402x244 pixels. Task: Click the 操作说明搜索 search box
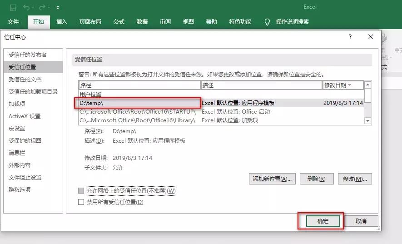tap(292, 22)
